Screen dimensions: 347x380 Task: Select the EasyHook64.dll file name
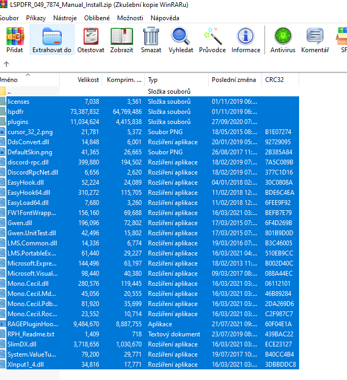(29, 193)
